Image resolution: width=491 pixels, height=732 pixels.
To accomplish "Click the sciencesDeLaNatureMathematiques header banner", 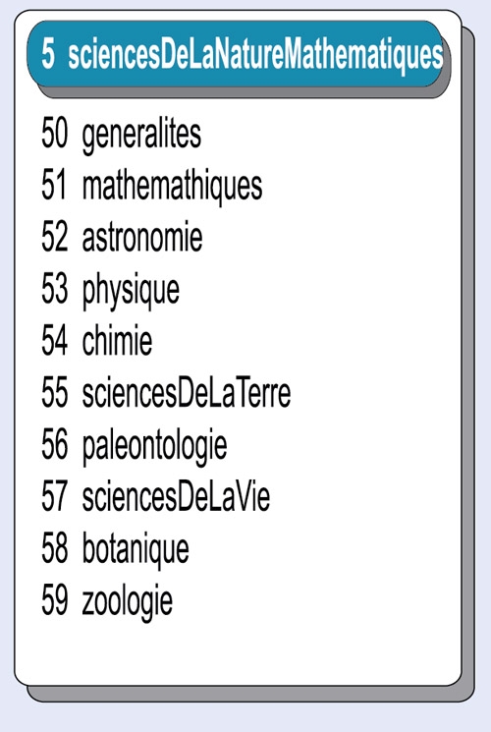I will click(235, 54).
